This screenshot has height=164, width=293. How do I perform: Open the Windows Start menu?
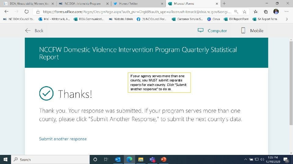coord(5,159)
